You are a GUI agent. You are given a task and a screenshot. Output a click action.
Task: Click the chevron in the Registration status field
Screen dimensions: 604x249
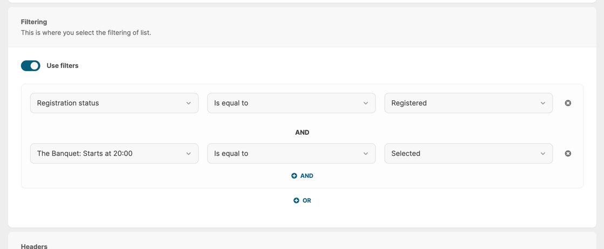point(188,103)
